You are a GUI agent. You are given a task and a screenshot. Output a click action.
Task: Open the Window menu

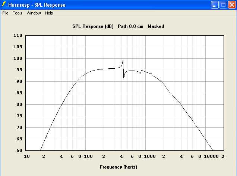pyautogui.click(x=34, y=13)
